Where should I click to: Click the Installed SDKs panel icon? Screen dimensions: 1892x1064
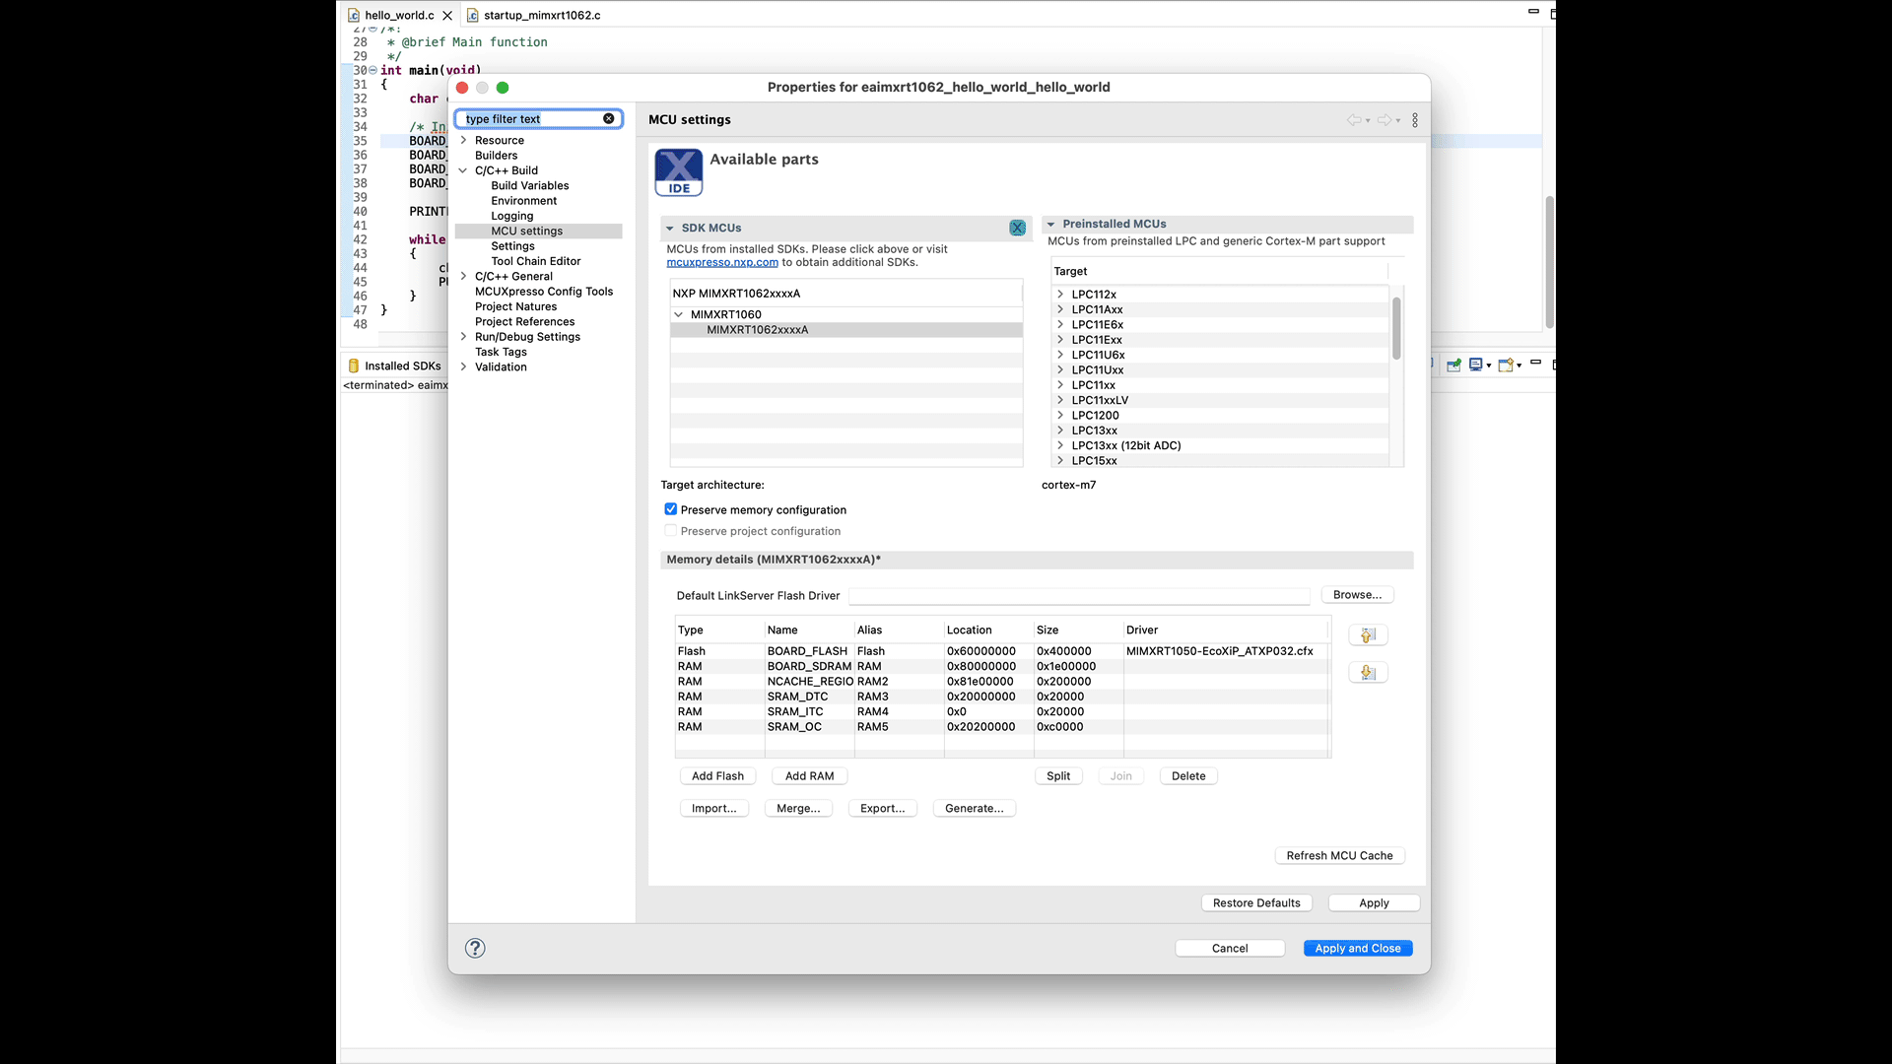pyautogui.click(x=354, y=366)
